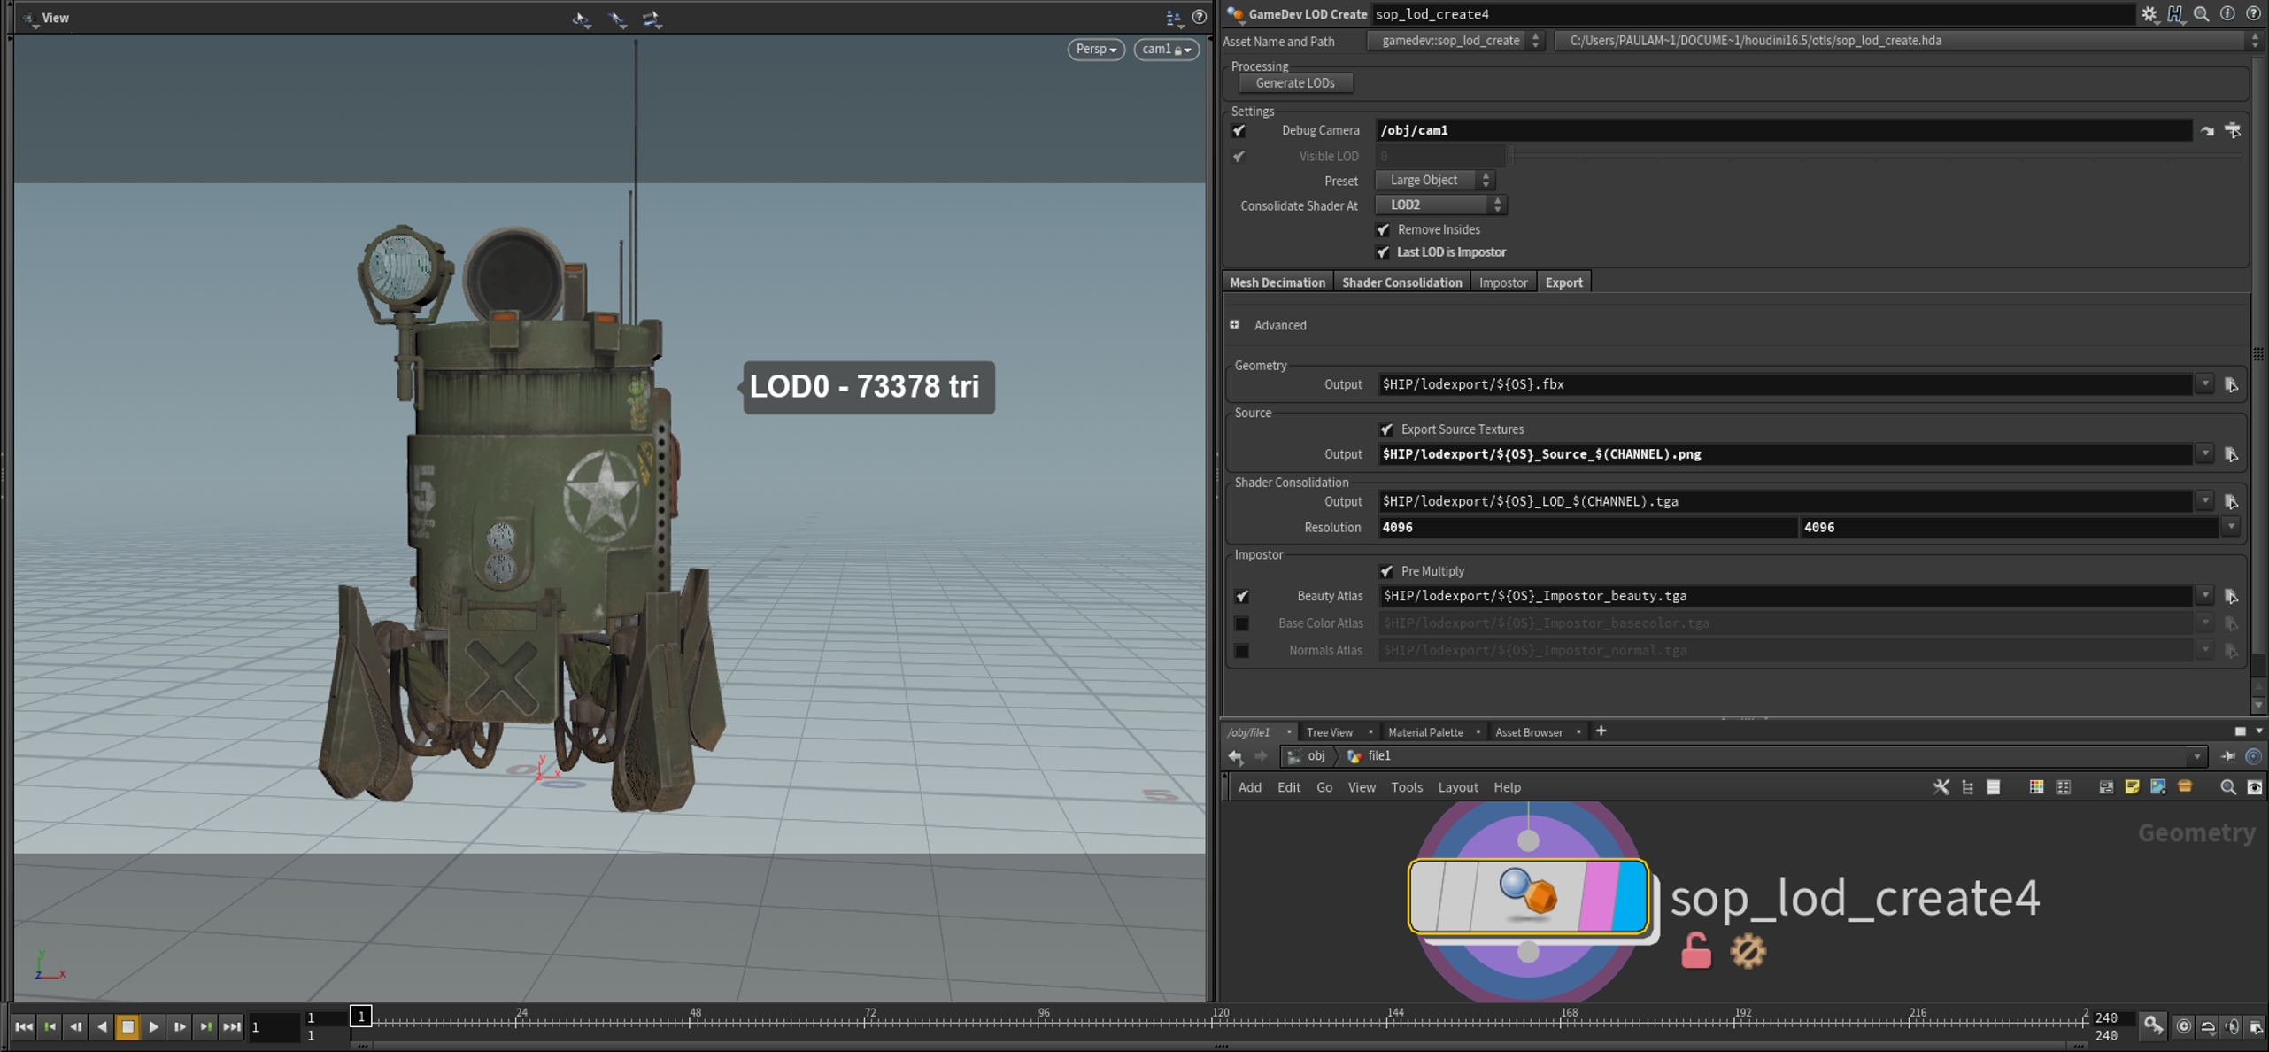Click the gear settings icon in parameter header
This screenshot has height=1052, width=2269.
[2149, 14]
